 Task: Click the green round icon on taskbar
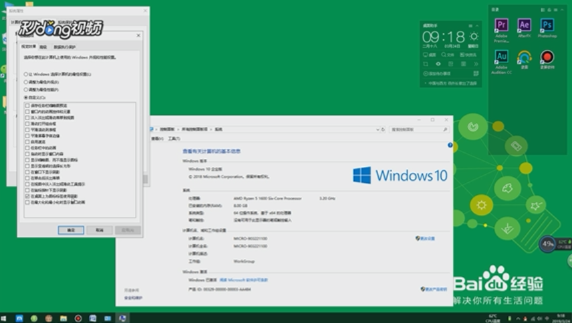pos(34,318)
